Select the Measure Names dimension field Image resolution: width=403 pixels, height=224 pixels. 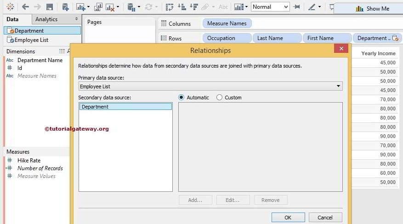37,76
